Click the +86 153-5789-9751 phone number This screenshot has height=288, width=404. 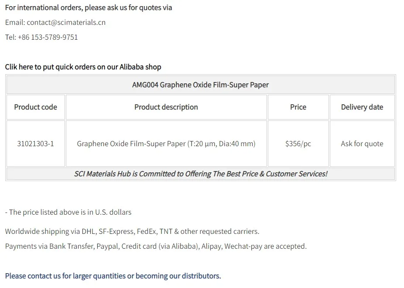[48, 37]
